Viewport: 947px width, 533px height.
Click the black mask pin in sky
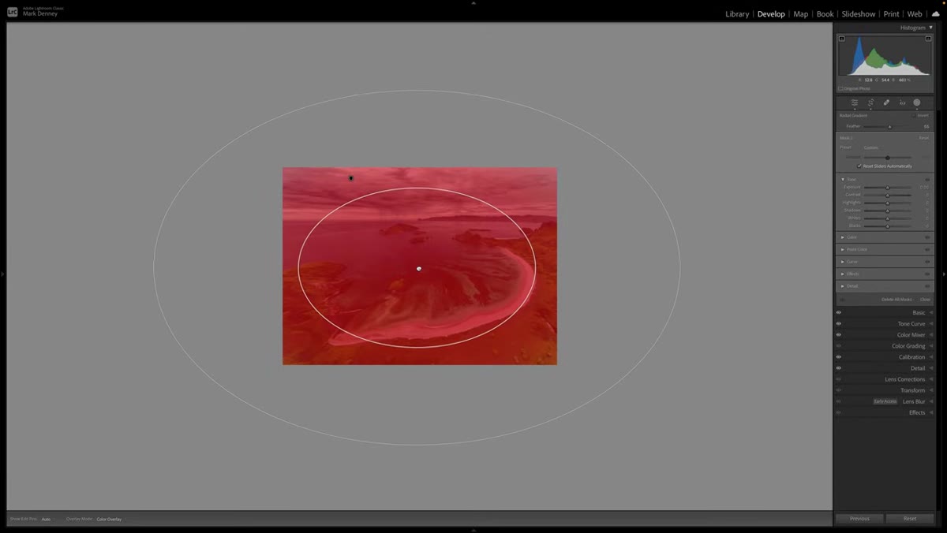[351, 178]
